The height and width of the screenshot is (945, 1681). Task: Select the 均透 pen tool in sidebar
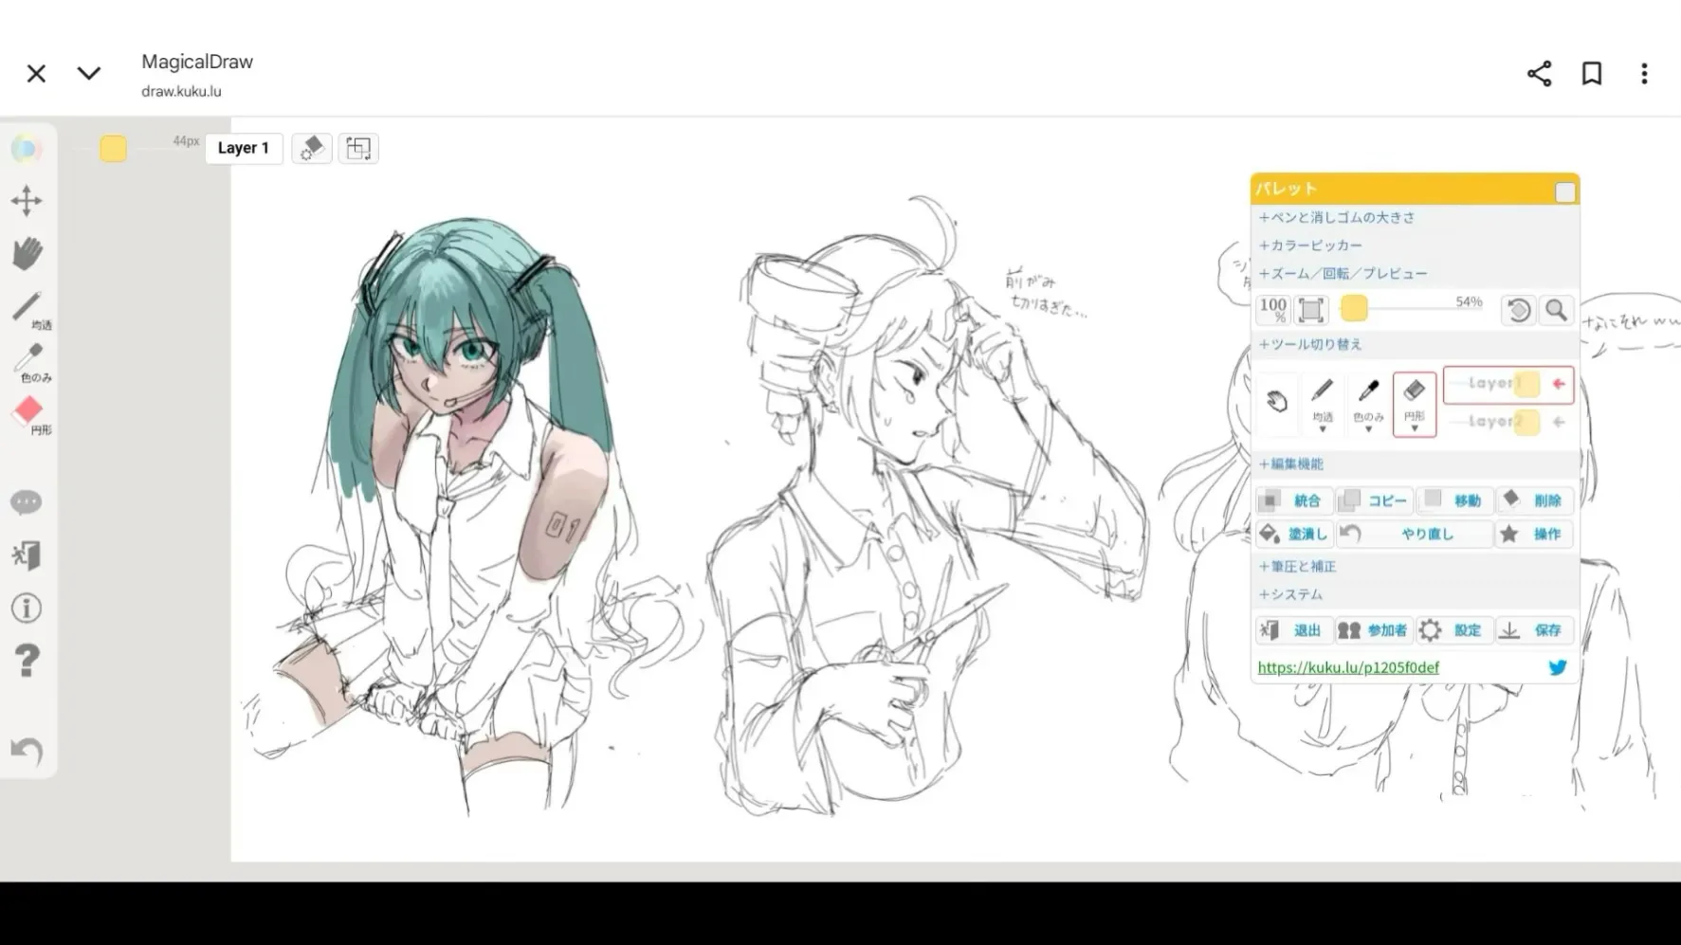(x=28, y=309)
